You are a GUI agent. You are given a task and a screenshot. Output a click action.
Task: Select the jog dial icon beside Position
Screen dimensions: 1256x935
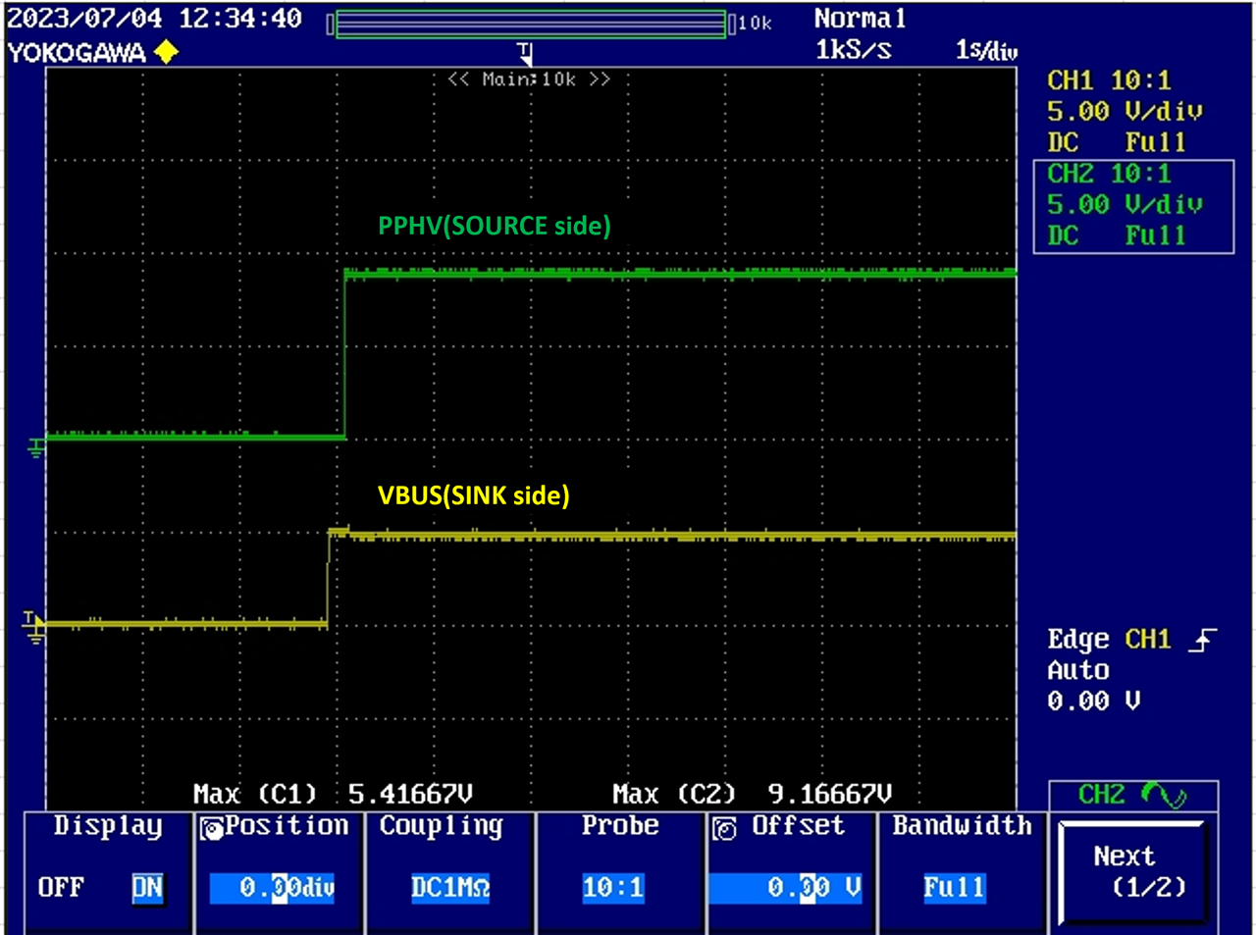(x=211, y=828)
